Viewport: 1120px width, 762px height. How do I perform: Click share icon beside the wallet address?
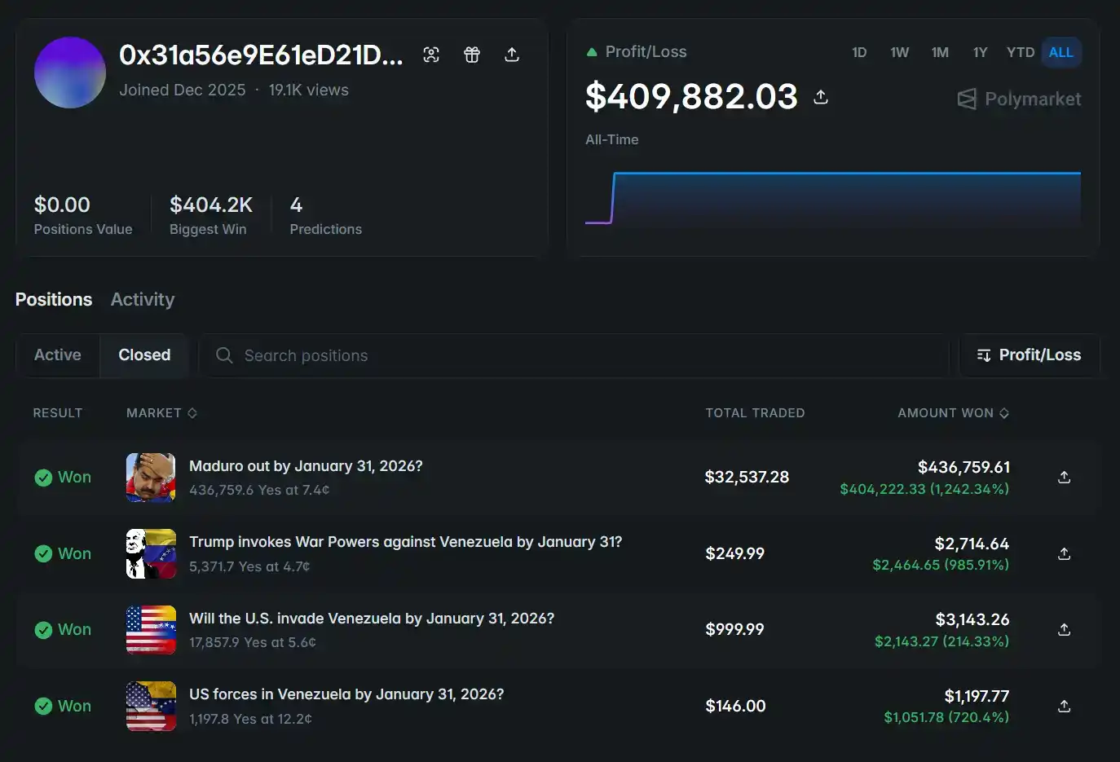[512, 55]
